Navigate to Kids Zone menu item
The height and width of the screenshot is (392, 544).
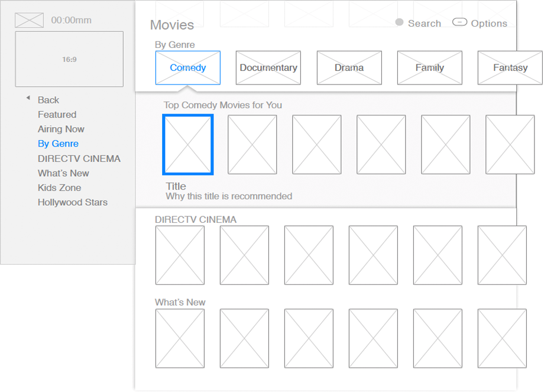pos(59,187)
